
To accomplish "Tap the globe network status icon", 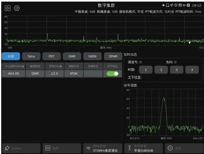I will pyautogui.click(x=188, y=5).
